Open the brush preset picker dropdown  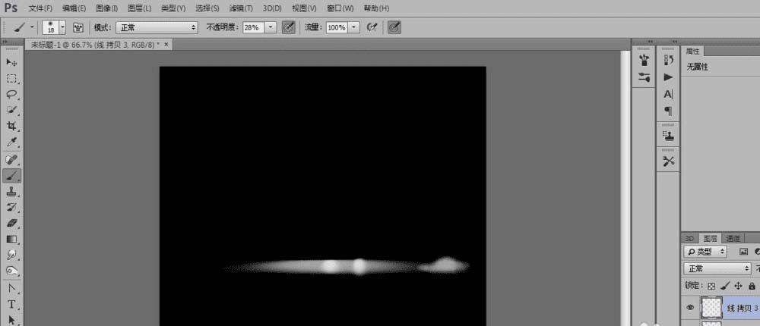62,27
